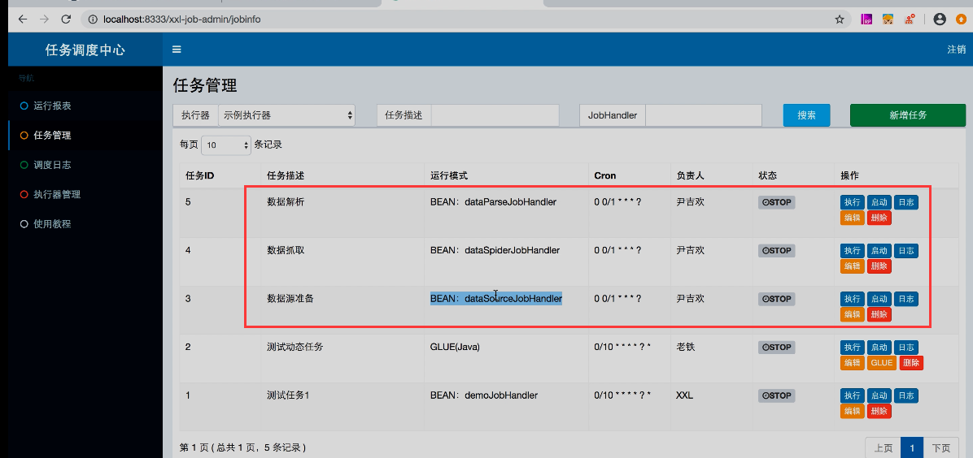Click the highlighted BEAN：dataSourceJobHandler text
Viewport: 973px width, 458px height.
(496, 299)
